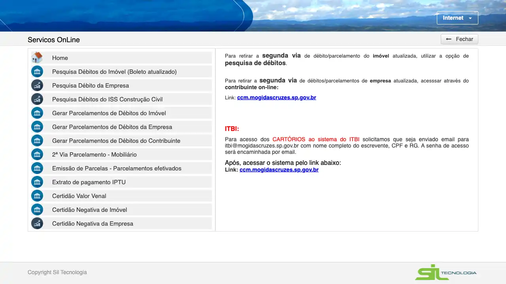
Task: Open the Home menu item
Action: click(x=121, y=58)
